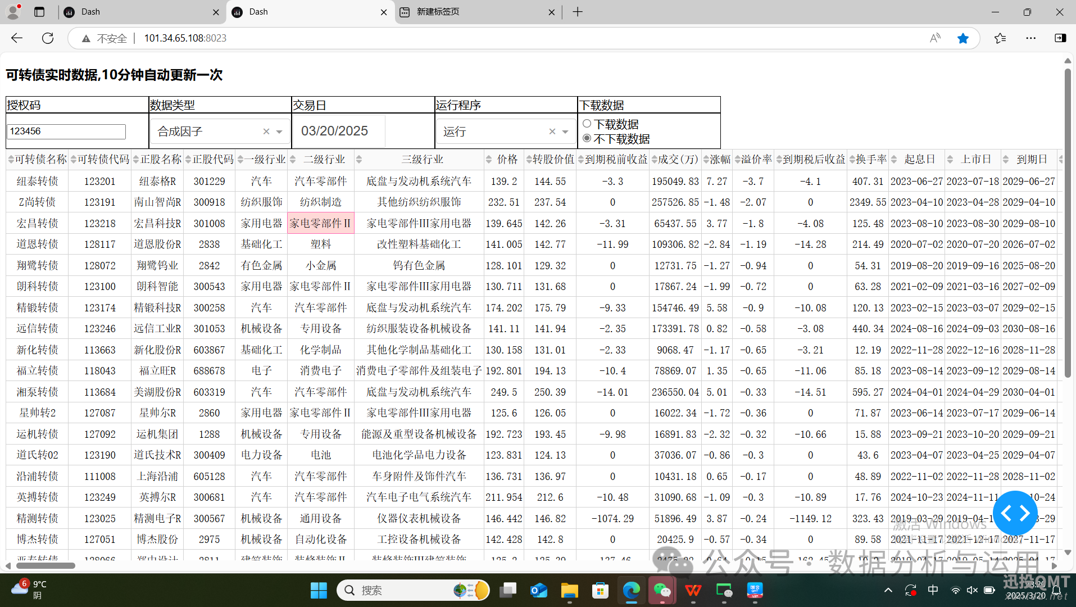
Task: Sort table by 到期税前收益 column
Action: point(581,160)
